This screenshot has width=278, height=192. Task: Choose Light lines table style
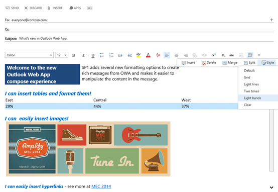[x=258, y=84]
